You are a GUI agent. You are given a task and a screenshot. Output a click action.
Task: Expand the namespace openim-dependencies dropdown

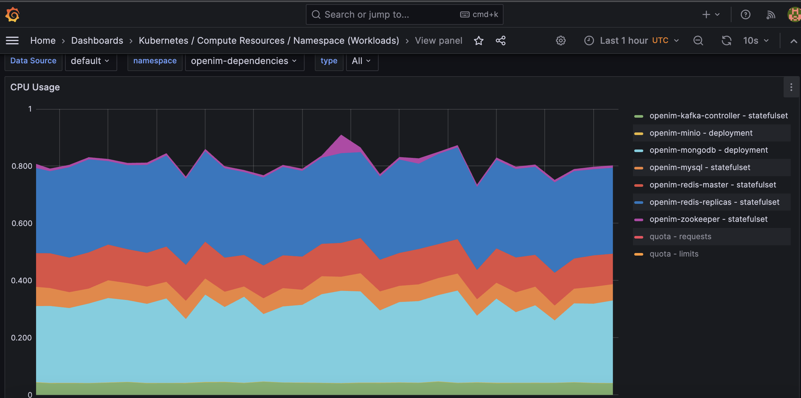click(x=244, y=61)
